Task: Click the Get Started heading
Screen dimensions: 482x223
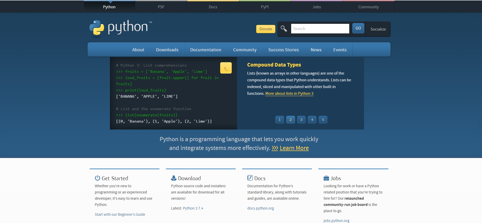Action: click(x=115, y=178)
